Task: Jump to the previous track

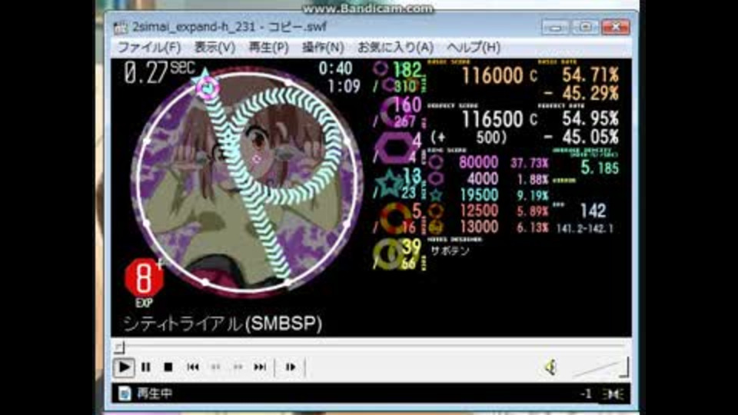Action: point(193,367)
